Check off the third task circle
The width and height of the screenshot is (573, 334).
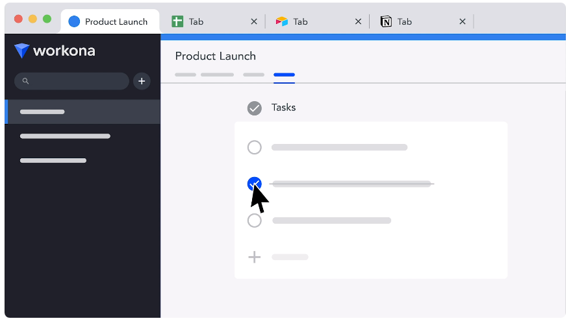click(255, 221)
